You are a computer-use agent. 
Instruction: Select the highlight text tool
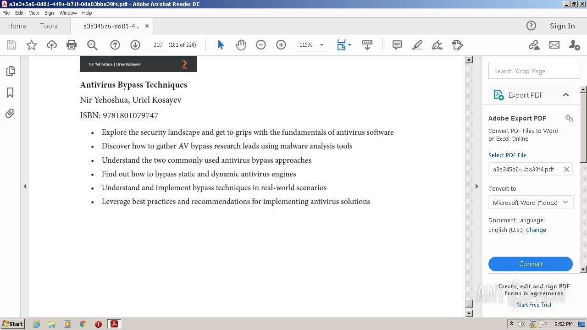417,45
